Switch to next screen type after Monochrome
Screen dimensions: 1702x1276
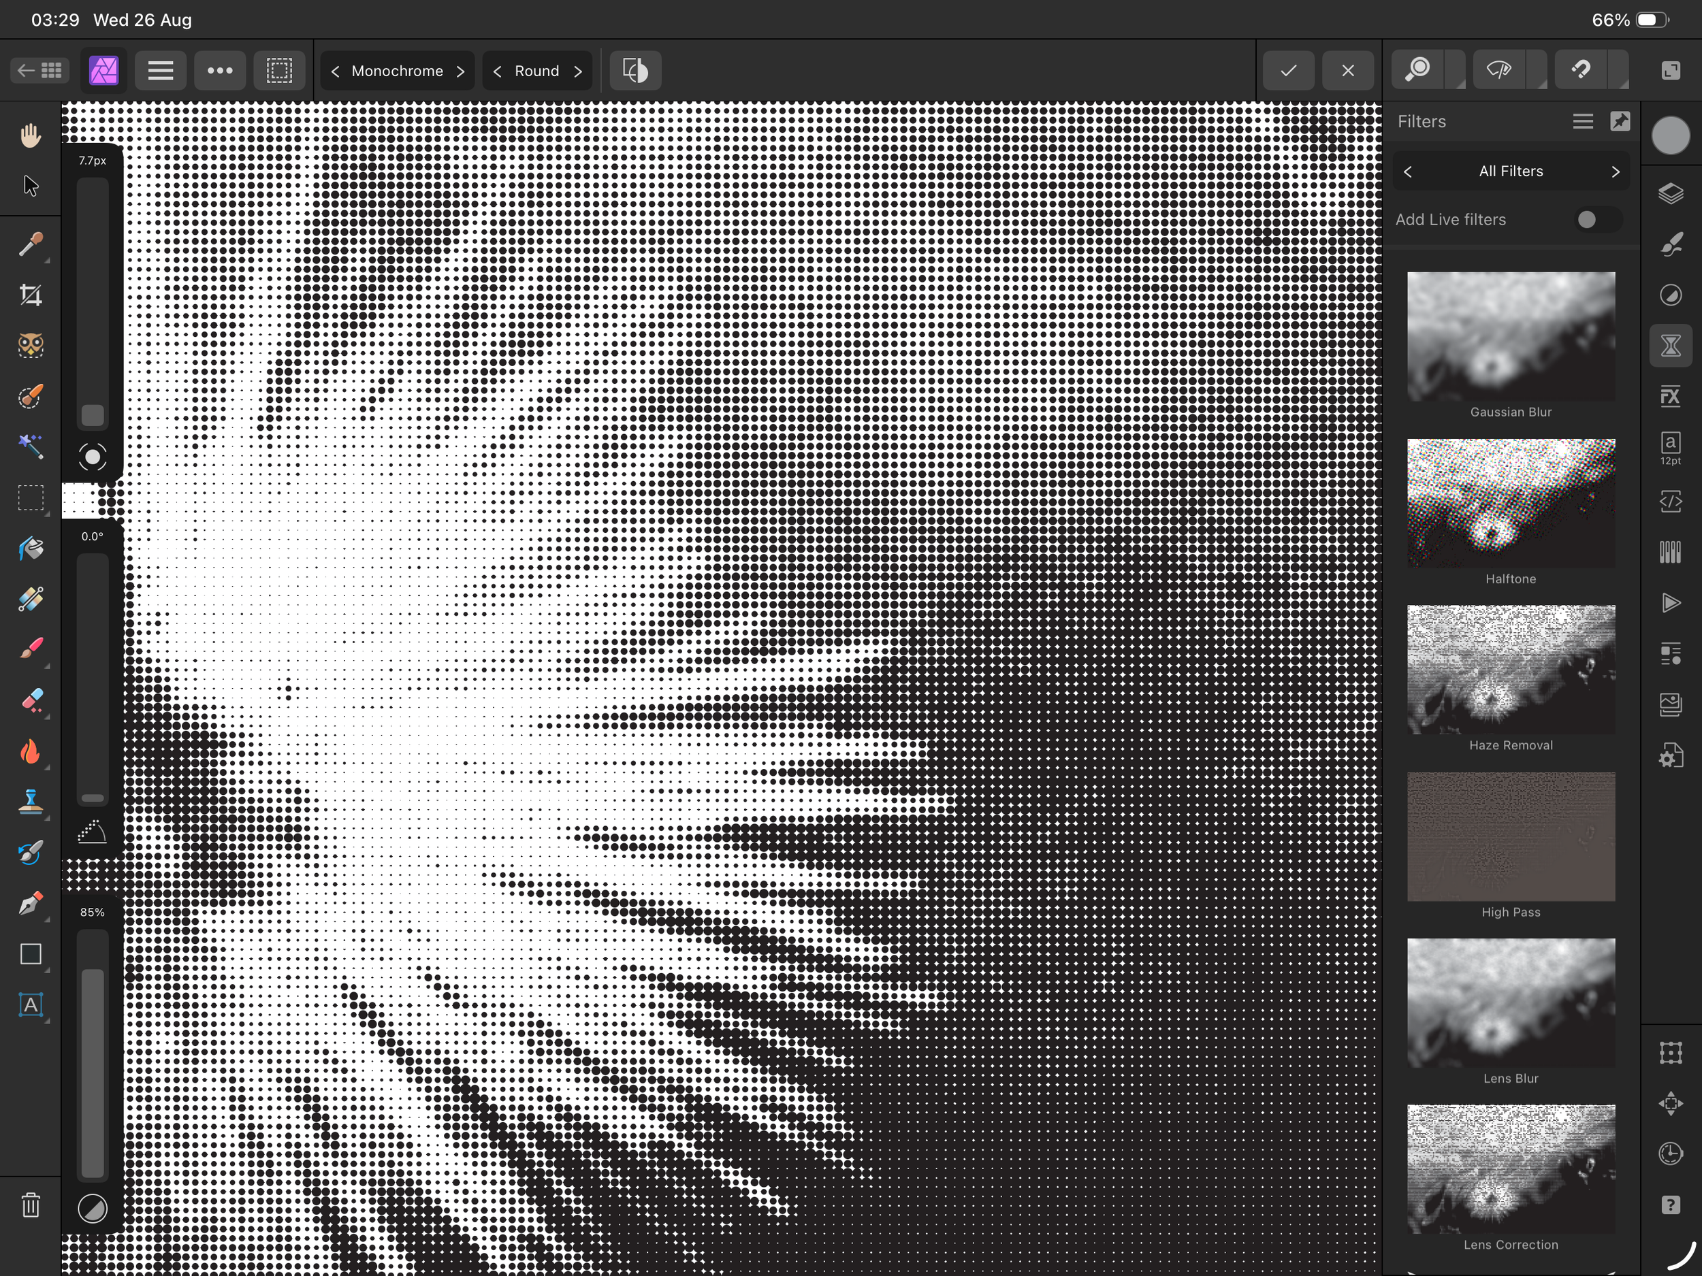[x=460, y=71]
